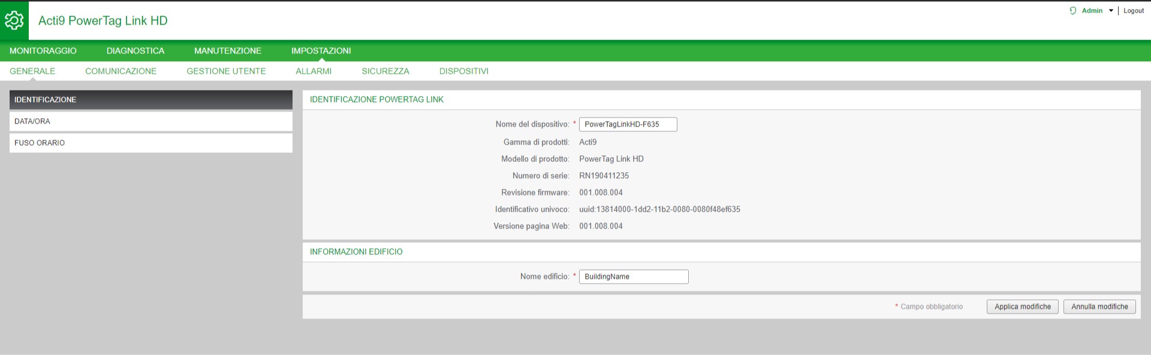Click the serial number RN190411235
Screen dimensions: 1151x355
click(x=604, y=176)
